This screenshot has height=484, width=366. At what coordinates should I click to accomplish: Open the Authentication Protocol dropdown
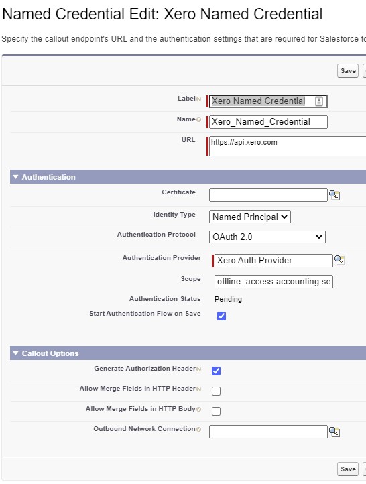tap(267, 237)
